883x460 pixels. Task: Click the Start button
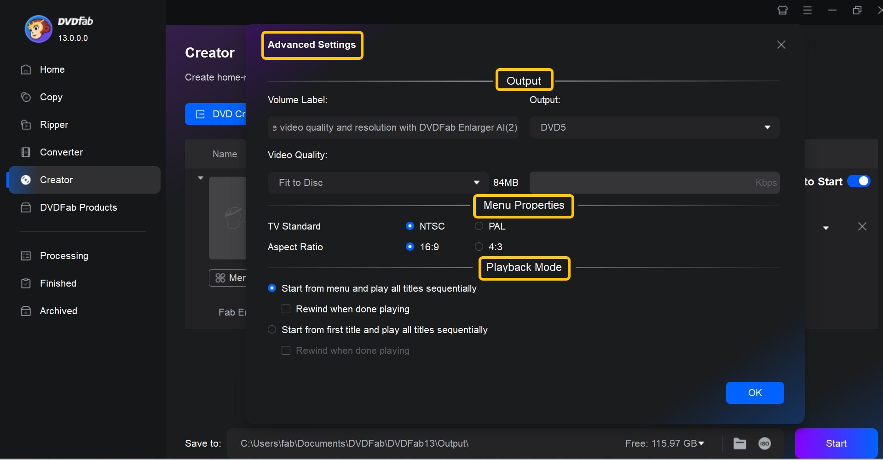[x=836, y=443]
